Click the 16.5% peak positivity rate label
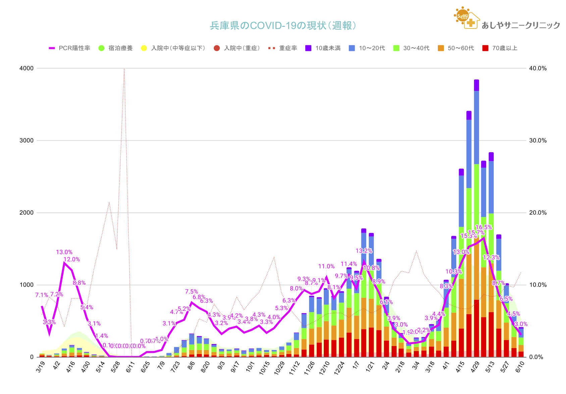566x394 pixels. [x=483, y=227]
